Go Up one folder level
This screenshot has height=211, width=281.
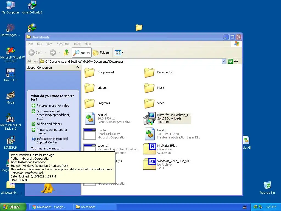pos(66,52)
